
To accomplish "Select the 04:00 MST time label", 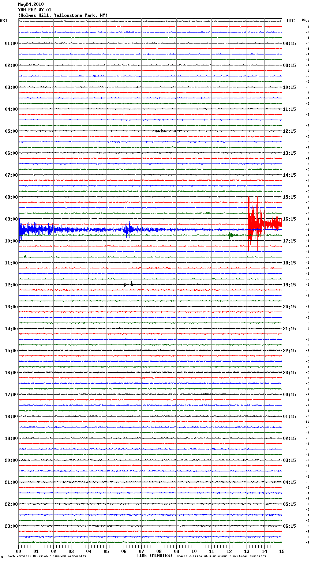I will 11,109.
